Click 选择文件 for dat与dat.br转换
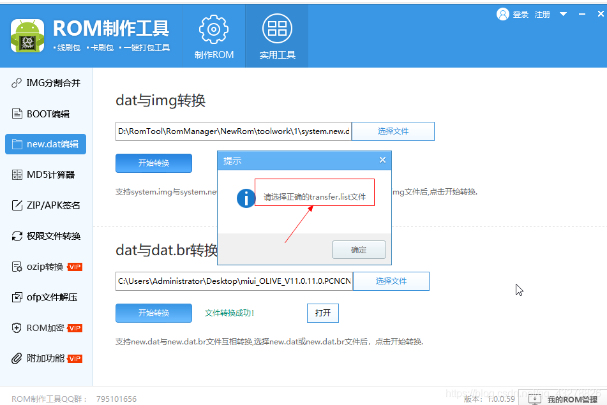This screenshot has height=405, width=607. point(391,281)
